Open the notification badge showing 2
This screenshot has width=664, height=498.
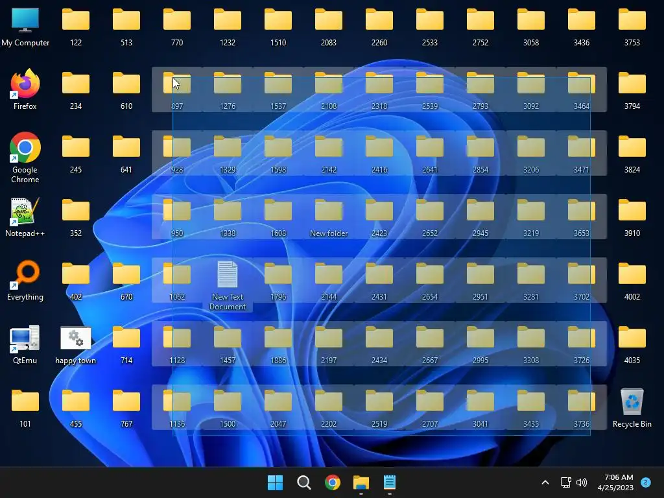646,482
